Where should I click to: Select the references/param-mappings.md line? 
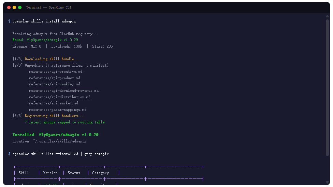[x=58, y=109]
